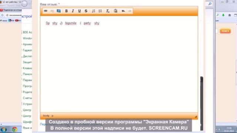Select the 'body' element path in the status bar

[46, 116]
